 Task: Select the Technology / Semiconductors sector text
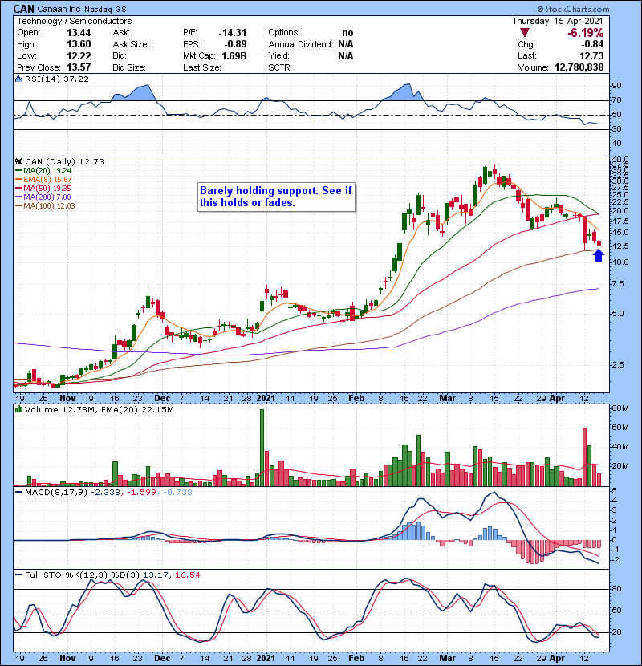point(75,21)
